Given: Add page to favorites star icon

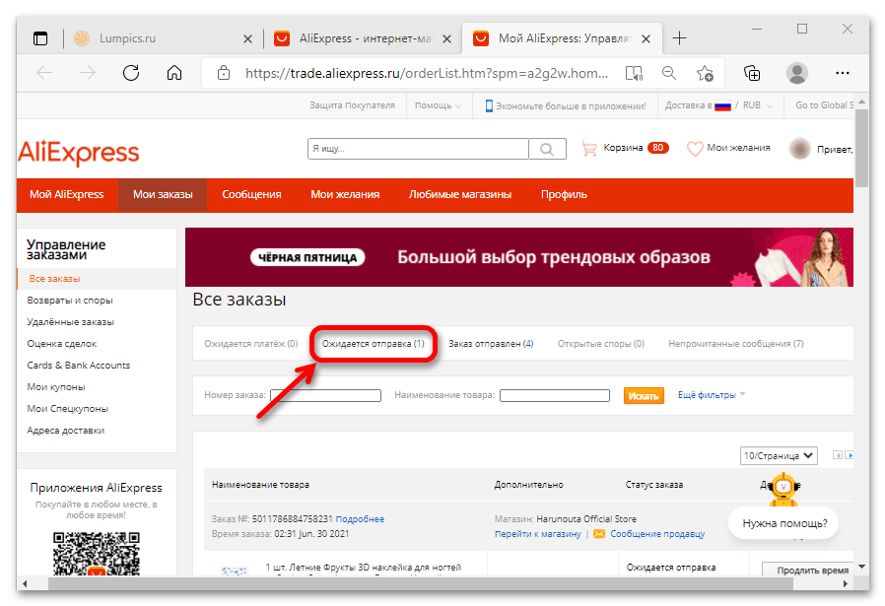Looking at the screenshot, I should click(705, 73).
